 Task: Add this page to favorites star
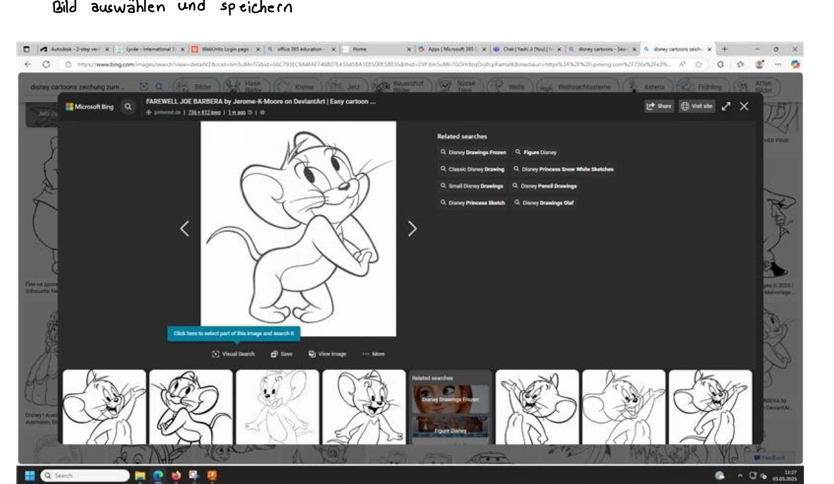click(698, 64)
